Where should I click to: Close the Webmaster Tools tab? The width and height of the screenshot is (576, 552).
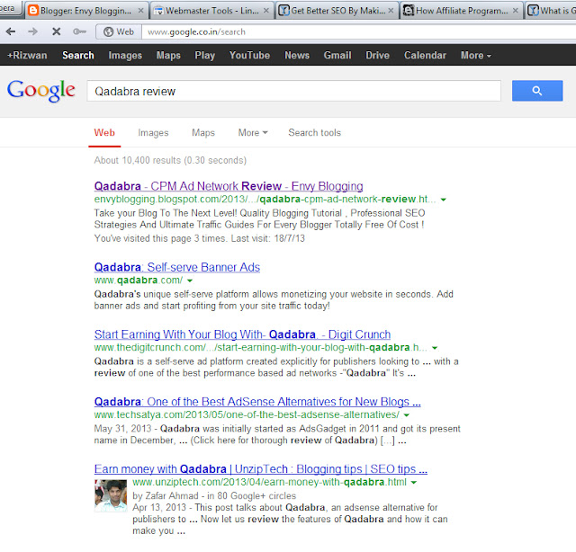point(266,11)
